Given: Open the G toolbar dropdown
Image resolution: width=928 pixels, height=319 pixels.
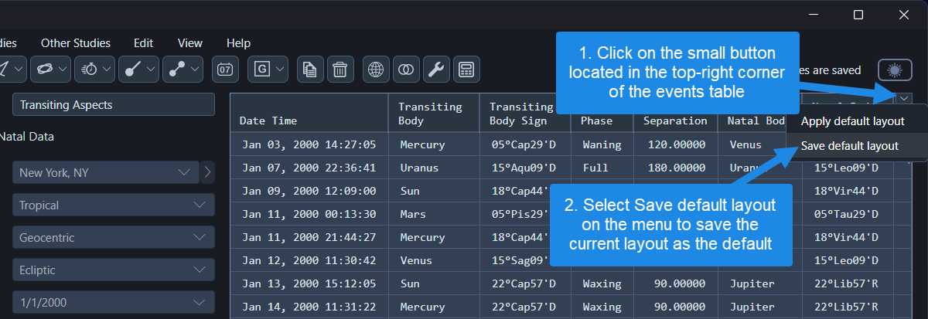Looking at the screenshot, I should click(268, 69).
